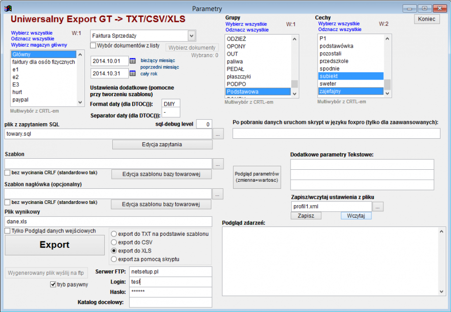Click the Koniec button
451x312 pixels.
(427, 19)
